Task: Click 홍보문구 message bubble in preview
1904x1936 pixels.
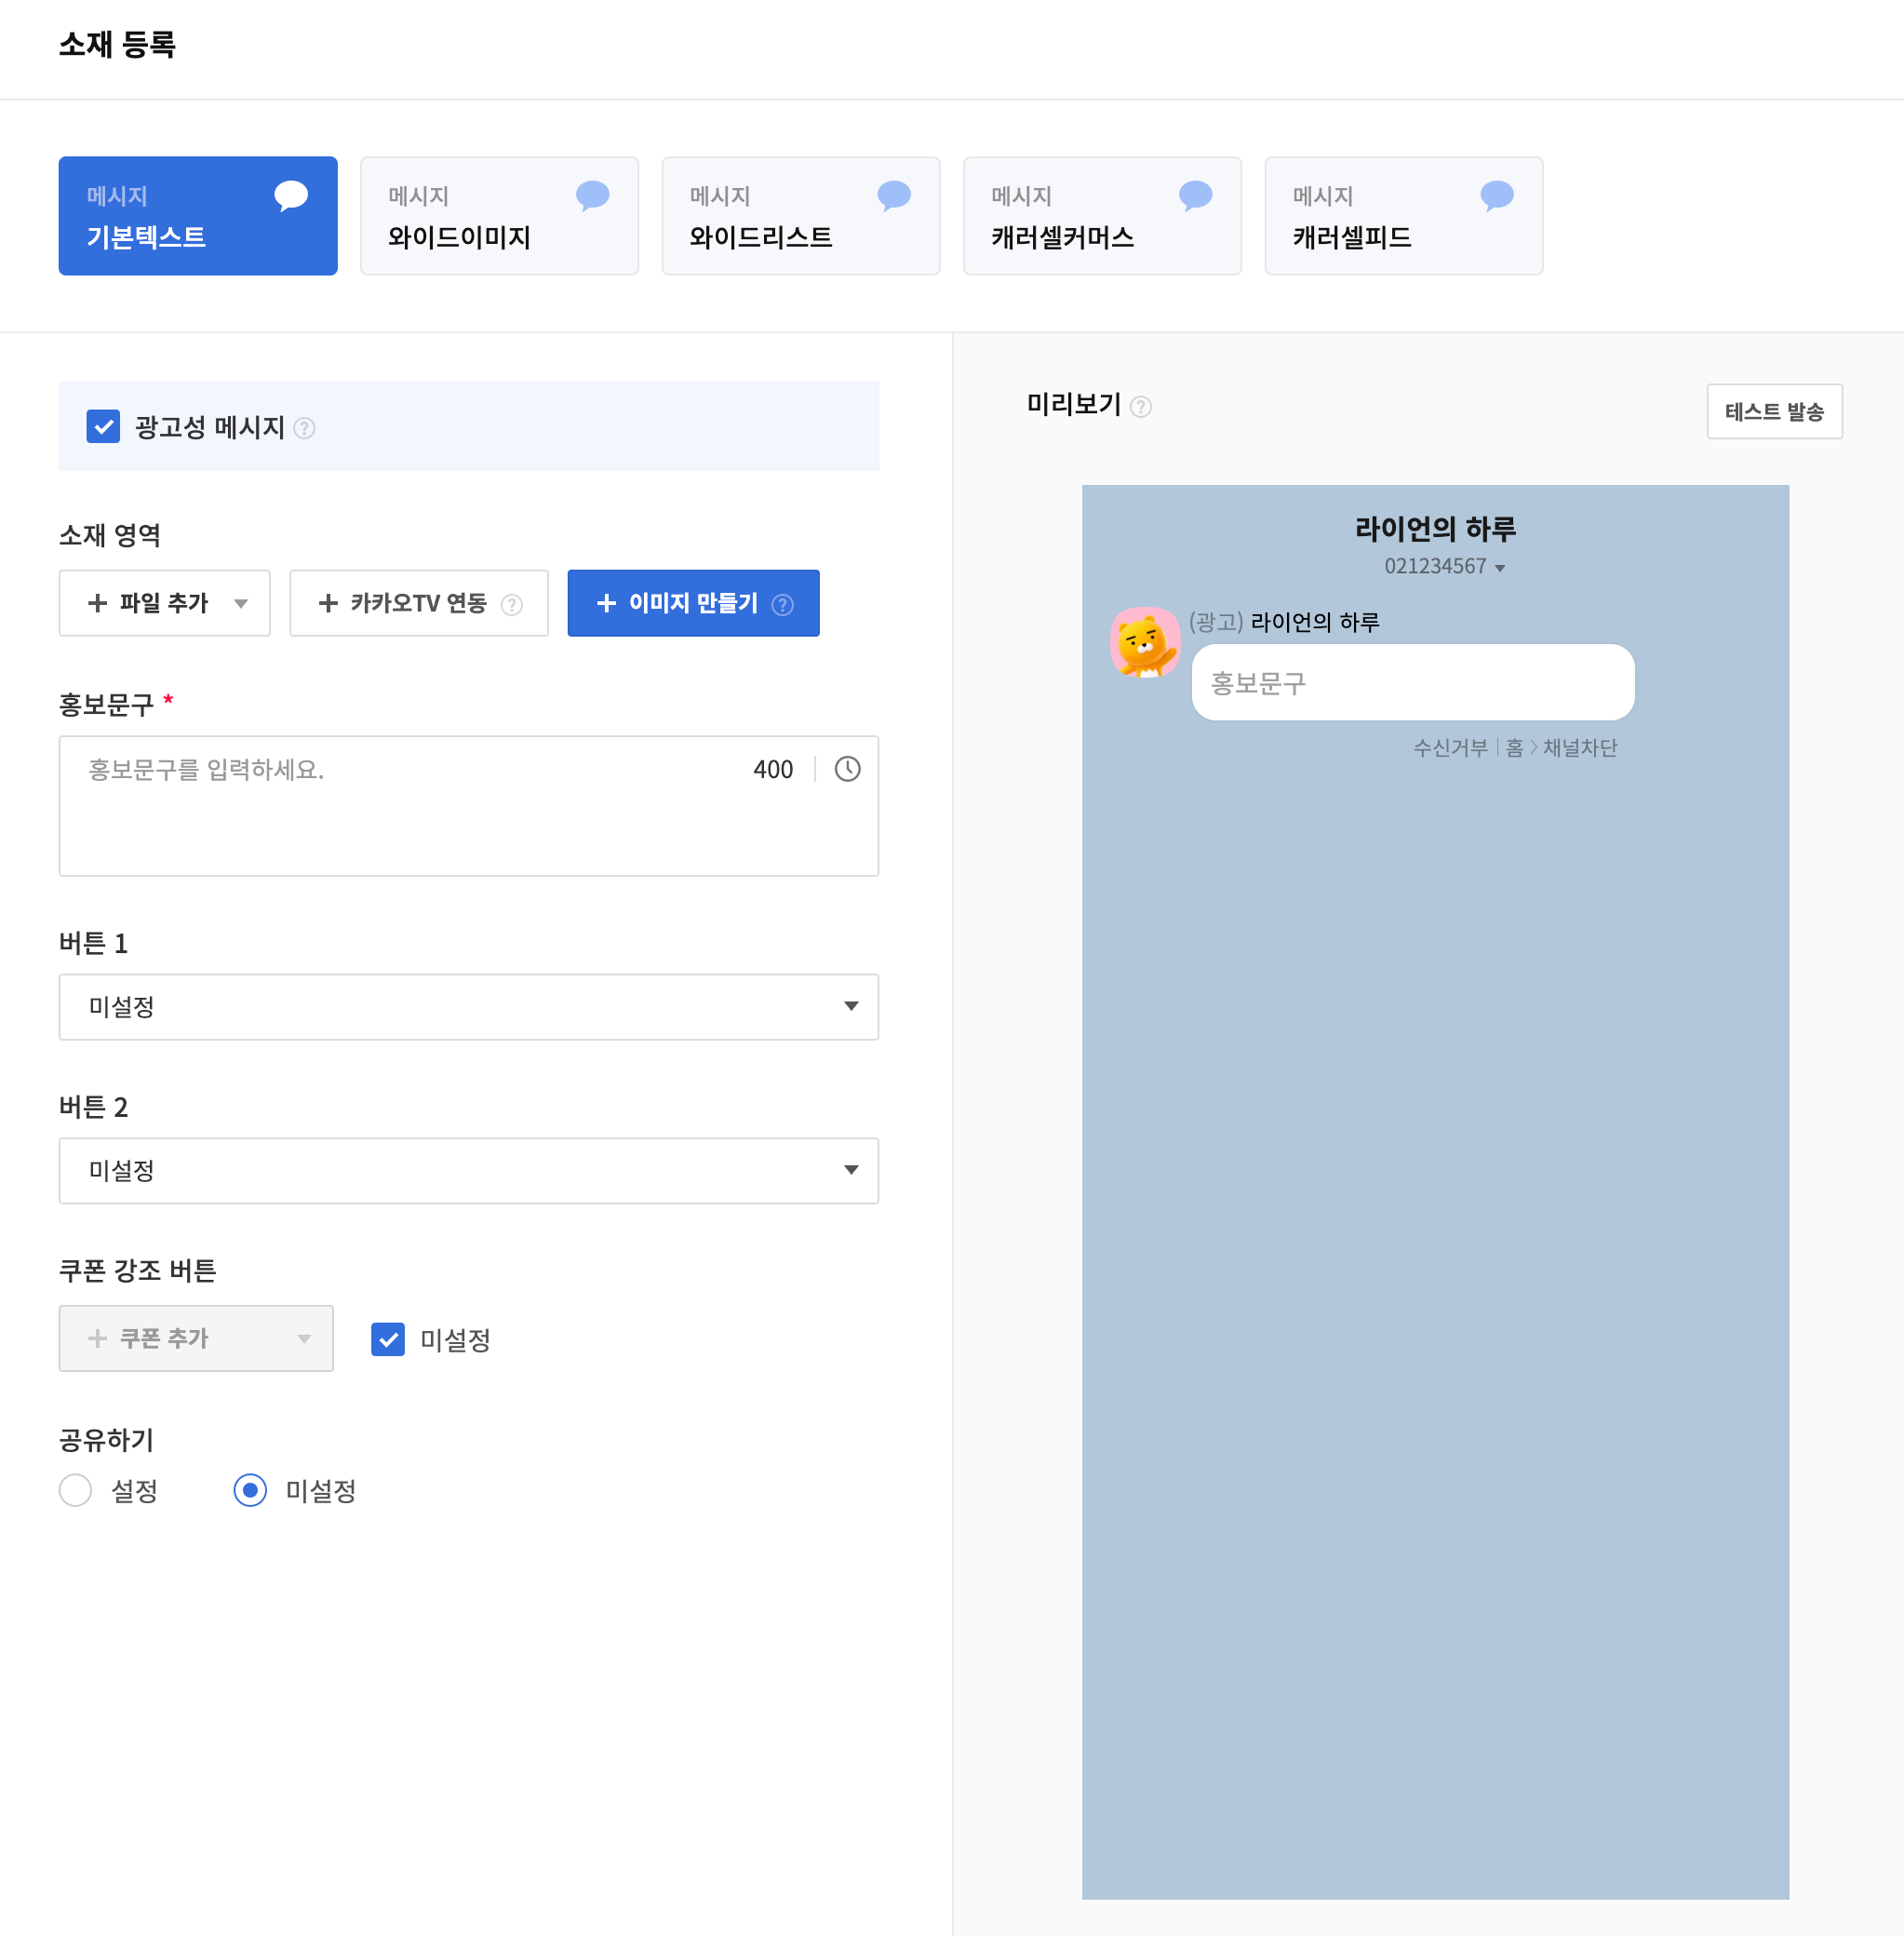Action: point(1413,682)
